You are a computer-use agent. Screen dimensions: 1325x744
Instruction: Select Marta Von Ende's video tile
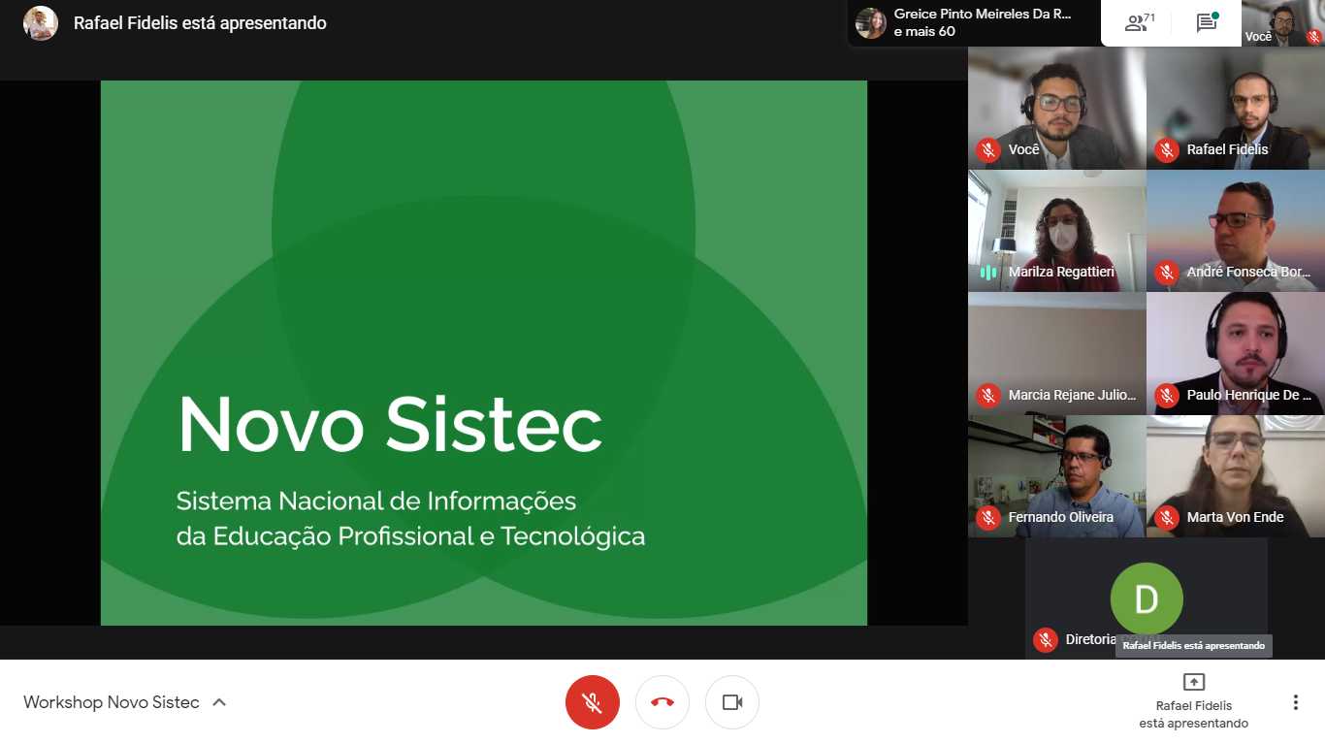pos(1236,476)
